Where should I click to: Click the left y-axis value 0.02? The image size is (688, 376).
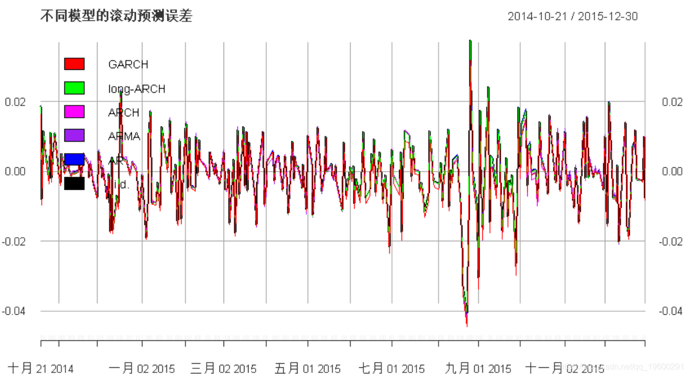click(15, 102)
